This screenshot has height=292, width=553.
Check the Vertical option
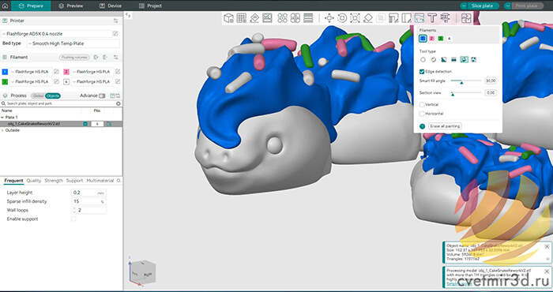(422, 105)
